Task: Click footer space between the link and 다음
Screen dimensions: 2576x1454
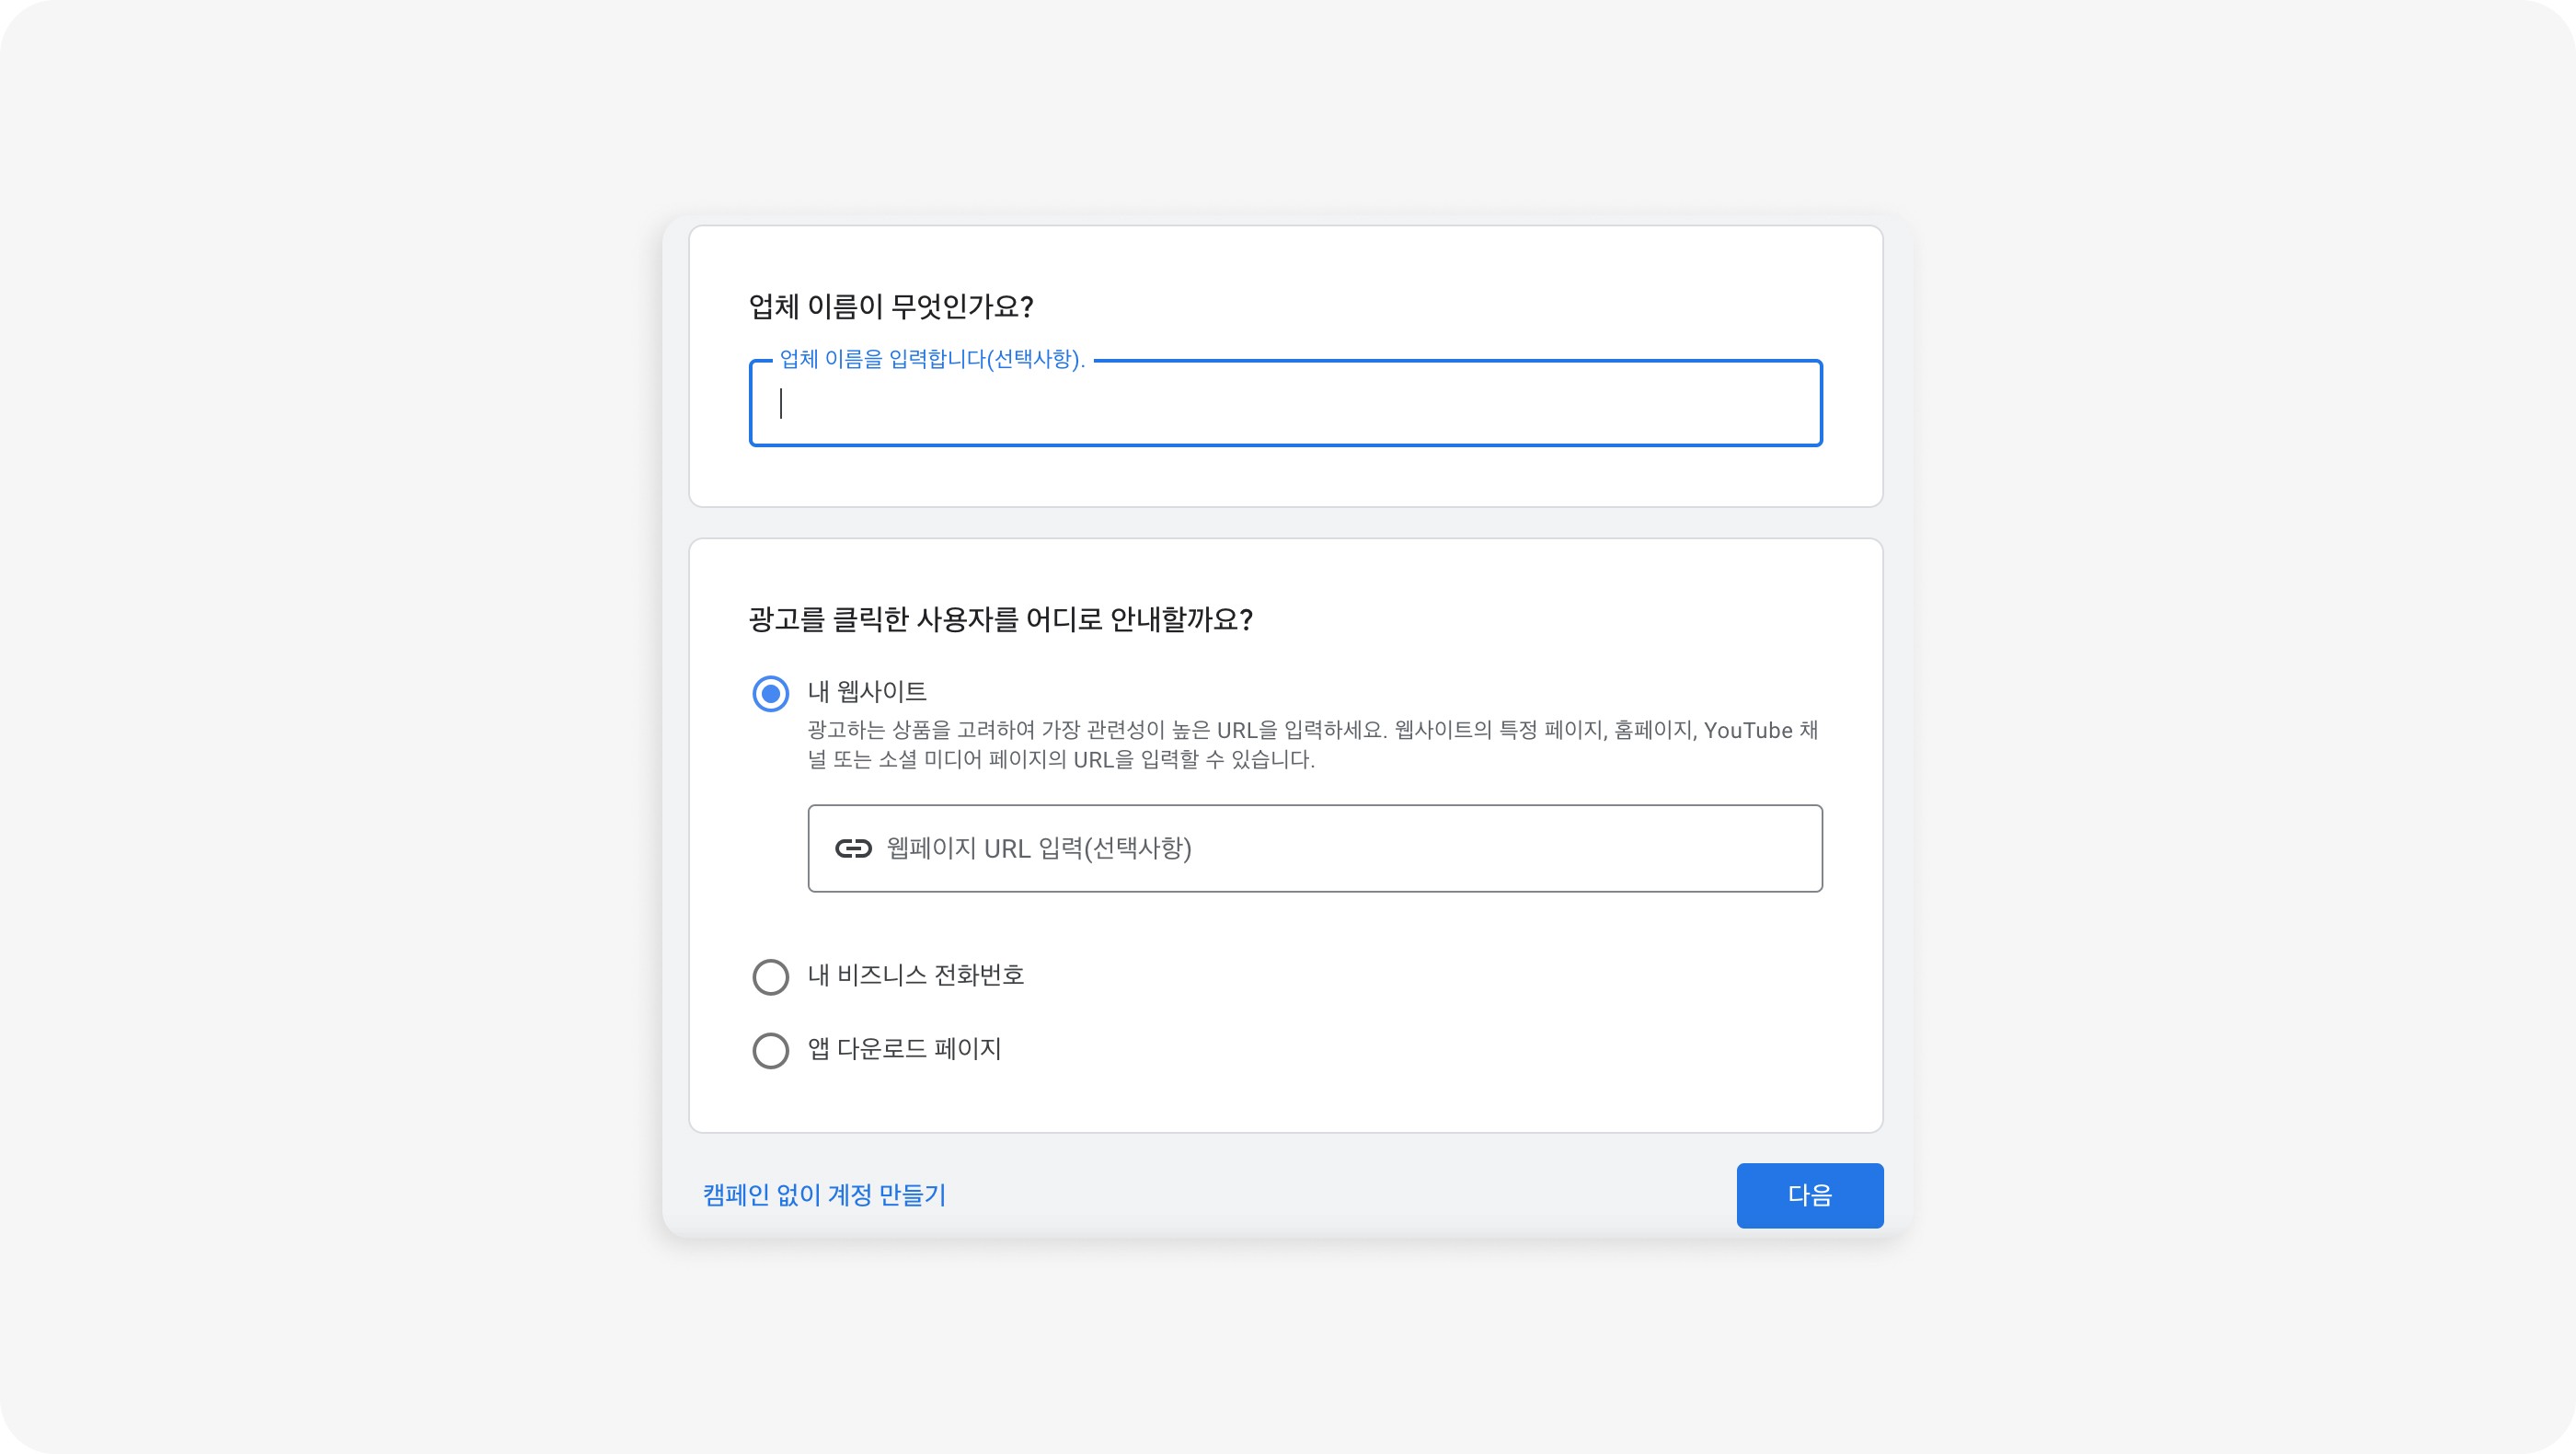Action: point(1340,1195)
